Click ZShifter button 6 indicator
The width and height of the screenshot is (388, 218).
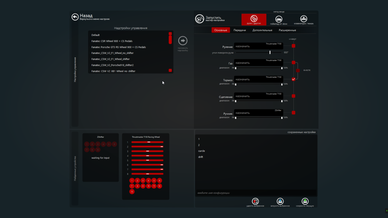(x=114, y=144)
